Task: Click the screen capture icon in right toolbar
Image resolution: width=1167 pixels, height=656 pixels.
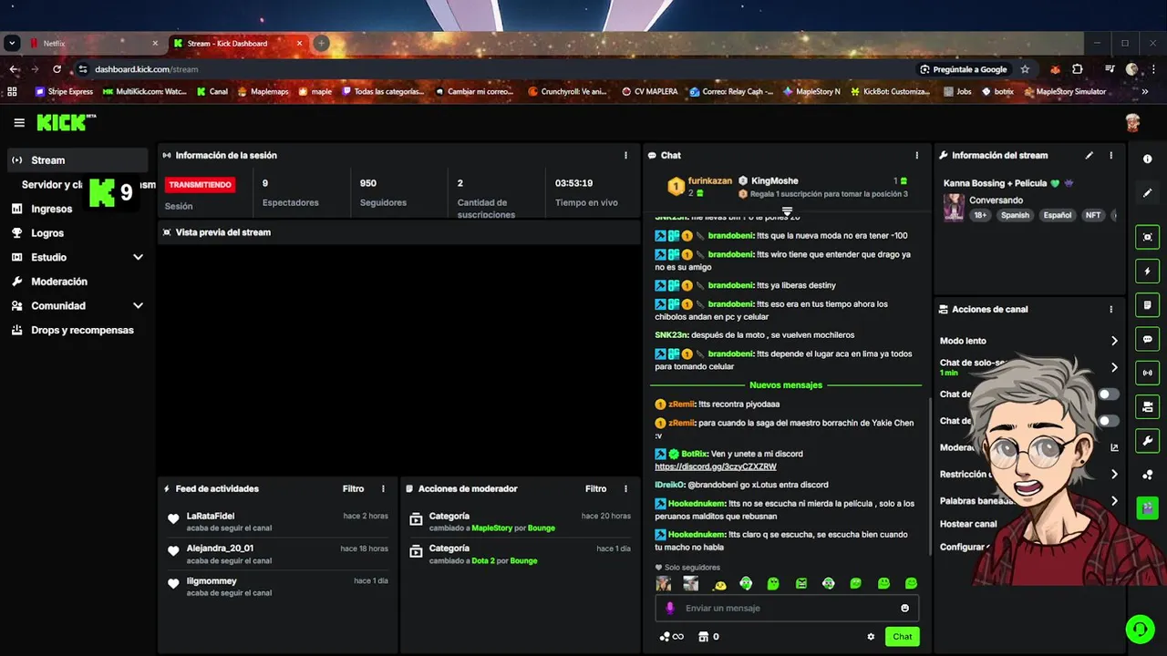Action: [1147, 237]
